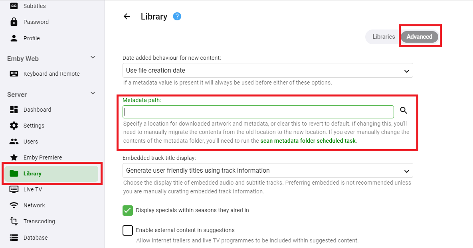Click the back arrow icon
Image resolution: width=473 pixels, height=248 pixels.
click(127, 16)
